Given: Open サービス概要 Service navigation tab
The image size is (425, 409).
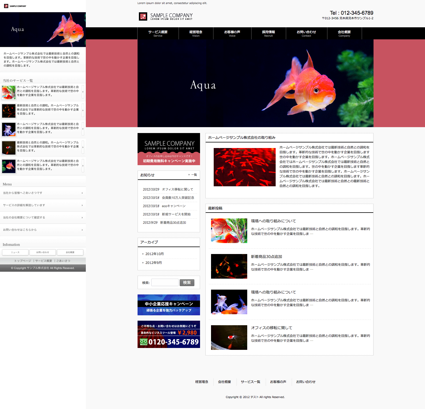Looking at the screenshot, I should point(158,33).
